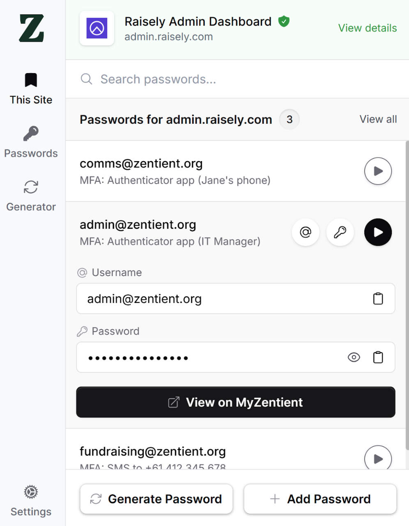
Task: Click the Generate Password button
Action: click(x=156, y=499)
